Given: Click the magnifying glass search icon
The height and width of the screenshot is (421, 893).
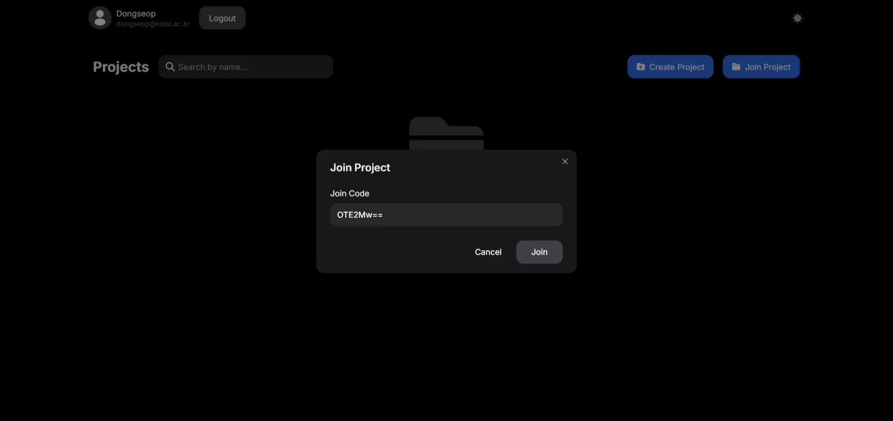Looking at the screenshot, I should 170,66.
